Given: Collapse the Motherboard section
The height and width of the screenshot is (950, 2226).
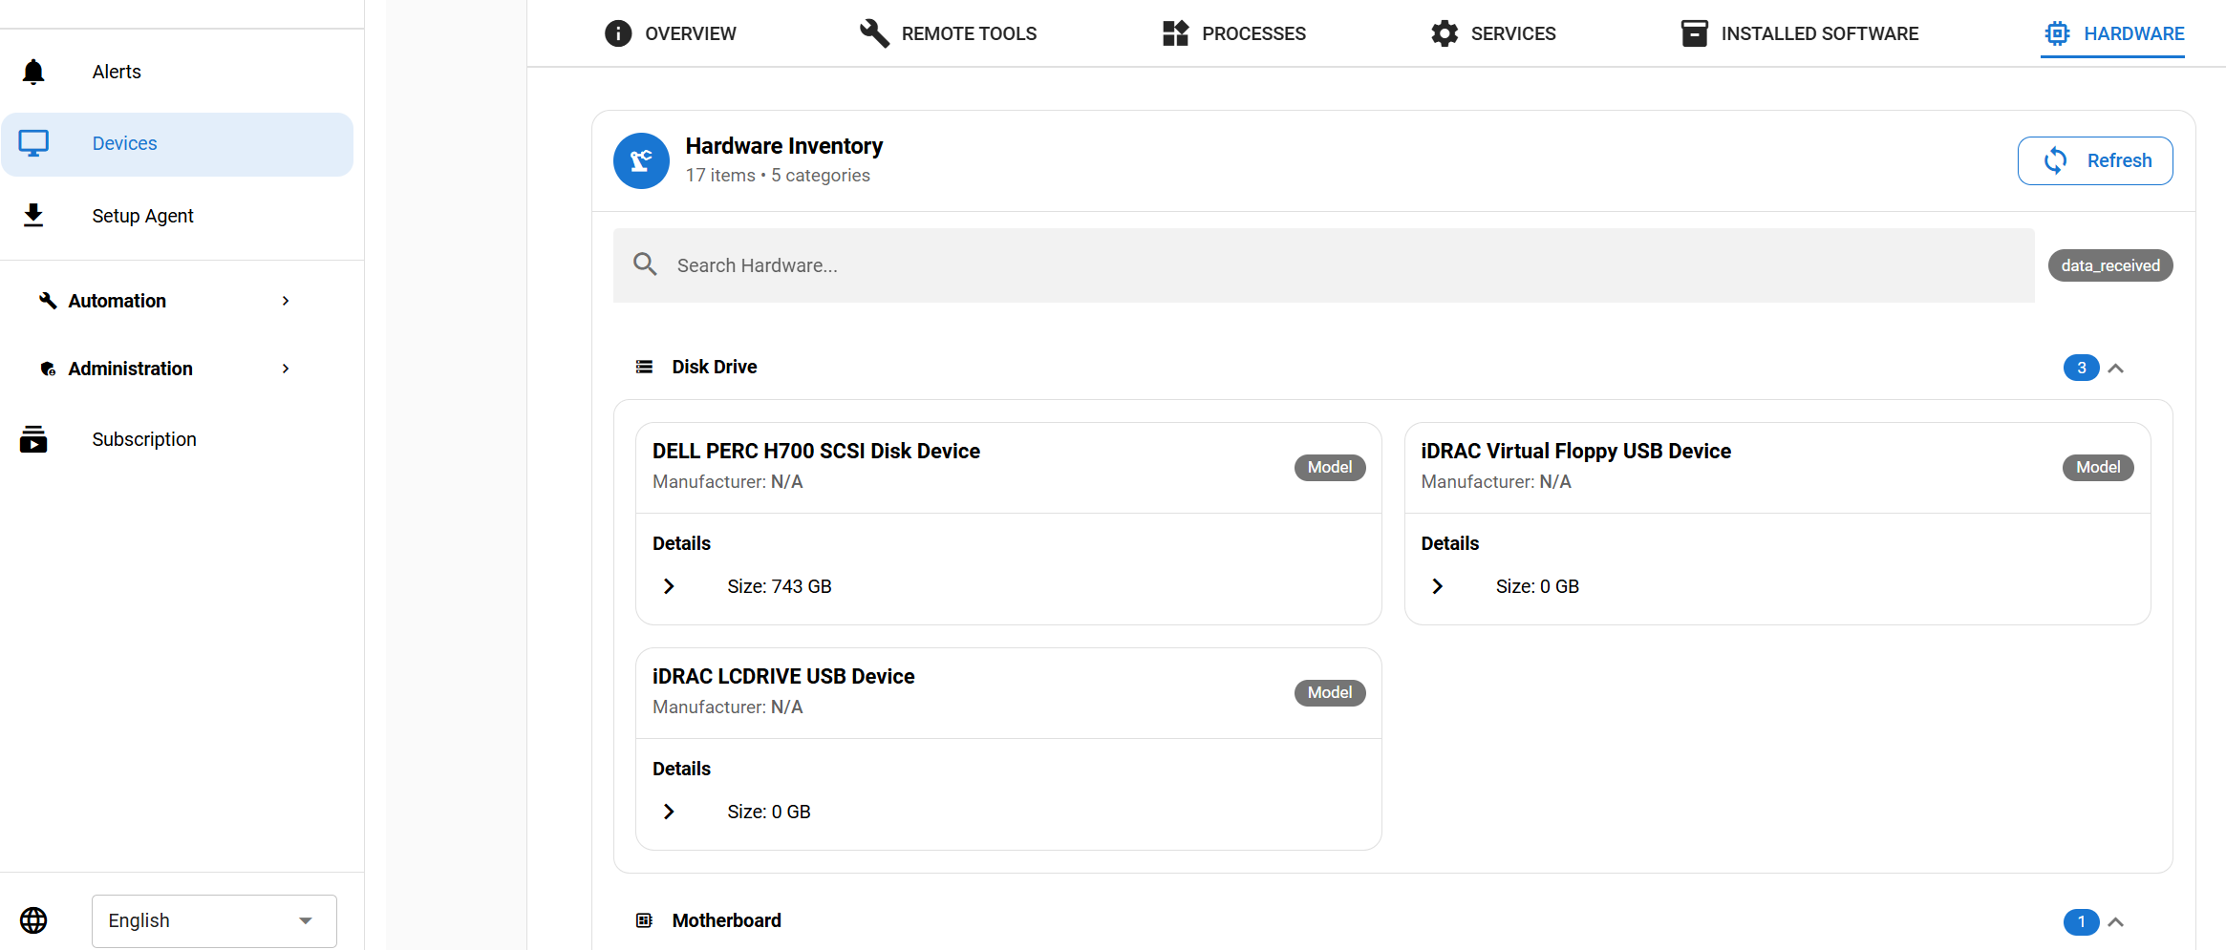Looking at the screenshot, I should point(2117,921).
